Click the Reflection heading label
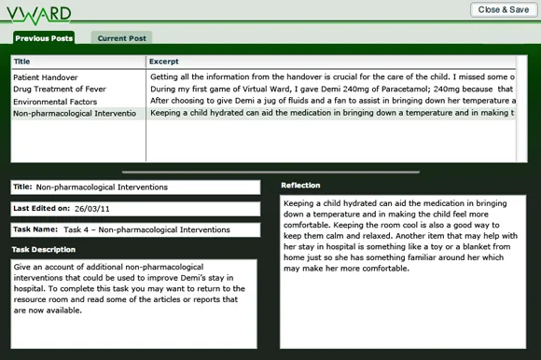 coord(300,186)
